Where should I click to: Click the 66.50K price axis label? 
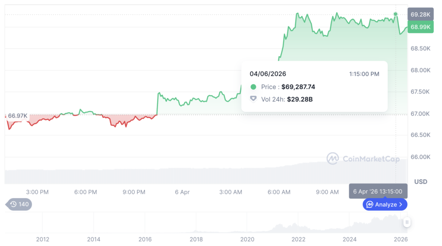pos(420,135)
